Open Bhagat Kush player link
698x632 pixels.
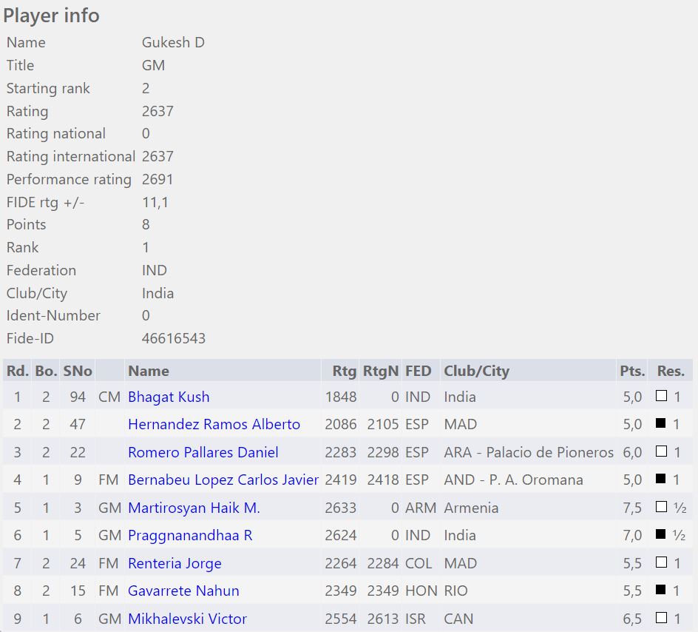(x=169, y=397)
